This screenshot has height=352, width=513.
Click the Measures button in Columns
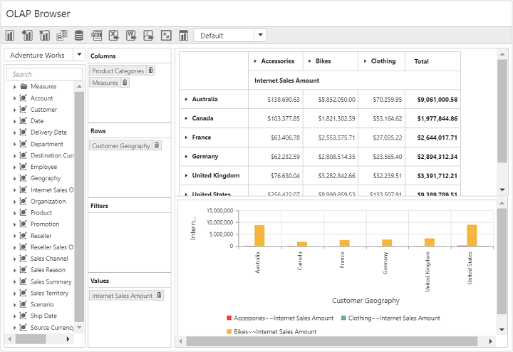tap(105, 83)
